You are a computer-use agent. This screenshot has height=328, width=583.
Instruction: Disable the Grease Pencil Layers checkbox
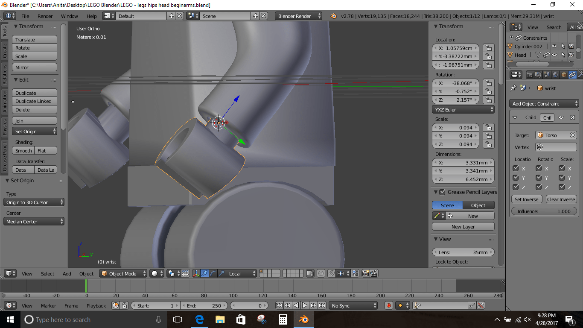[x=443, y=192]
